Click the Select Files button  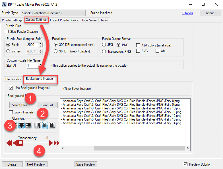[x=19, y=105]
